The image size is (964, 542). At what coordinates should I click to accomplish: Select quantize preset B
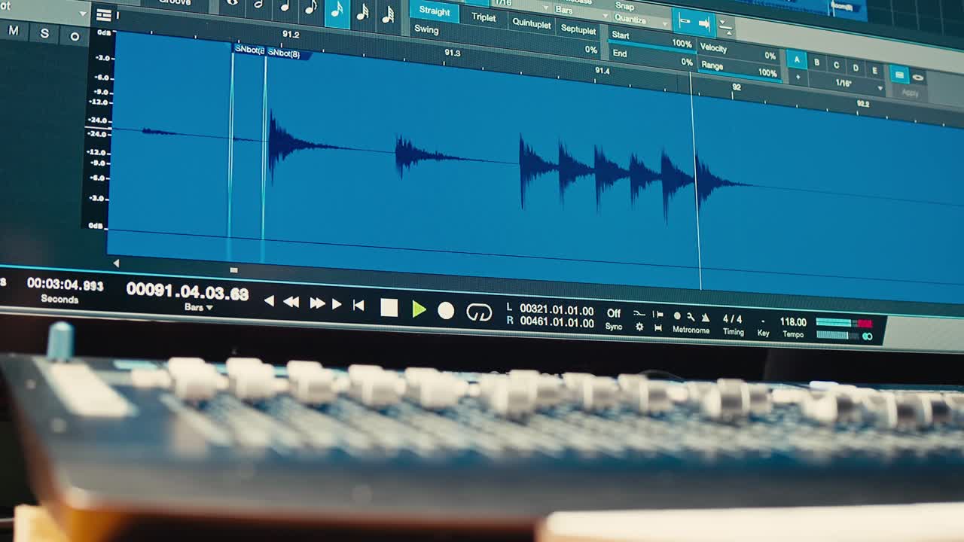tap(816, 62)
